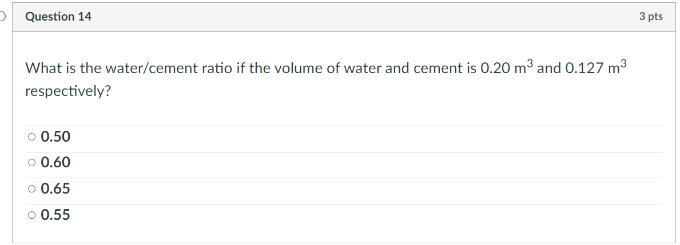
Task: Pick the 0.55 radio button
Action: click(x=31, y=215)
